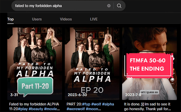Click the magnifying glass search icon
181x112 pixels.
point(119,6)
